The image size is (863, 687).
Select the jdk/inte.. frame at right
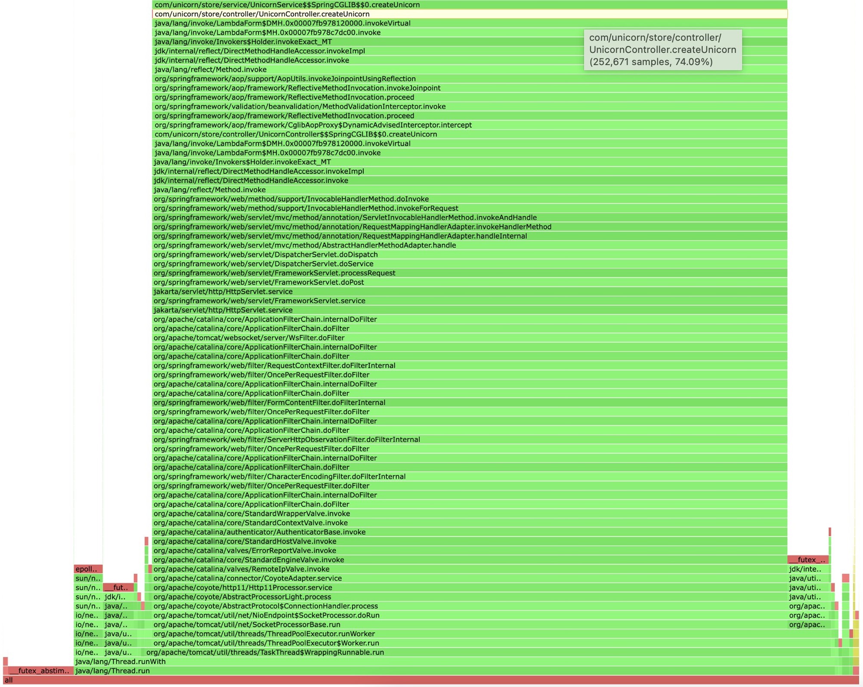(808, 569)
